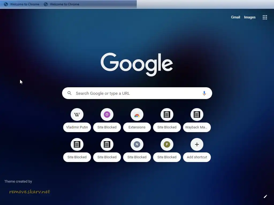Switch to the second Welcome to Chrome tab

click(62, 4)
